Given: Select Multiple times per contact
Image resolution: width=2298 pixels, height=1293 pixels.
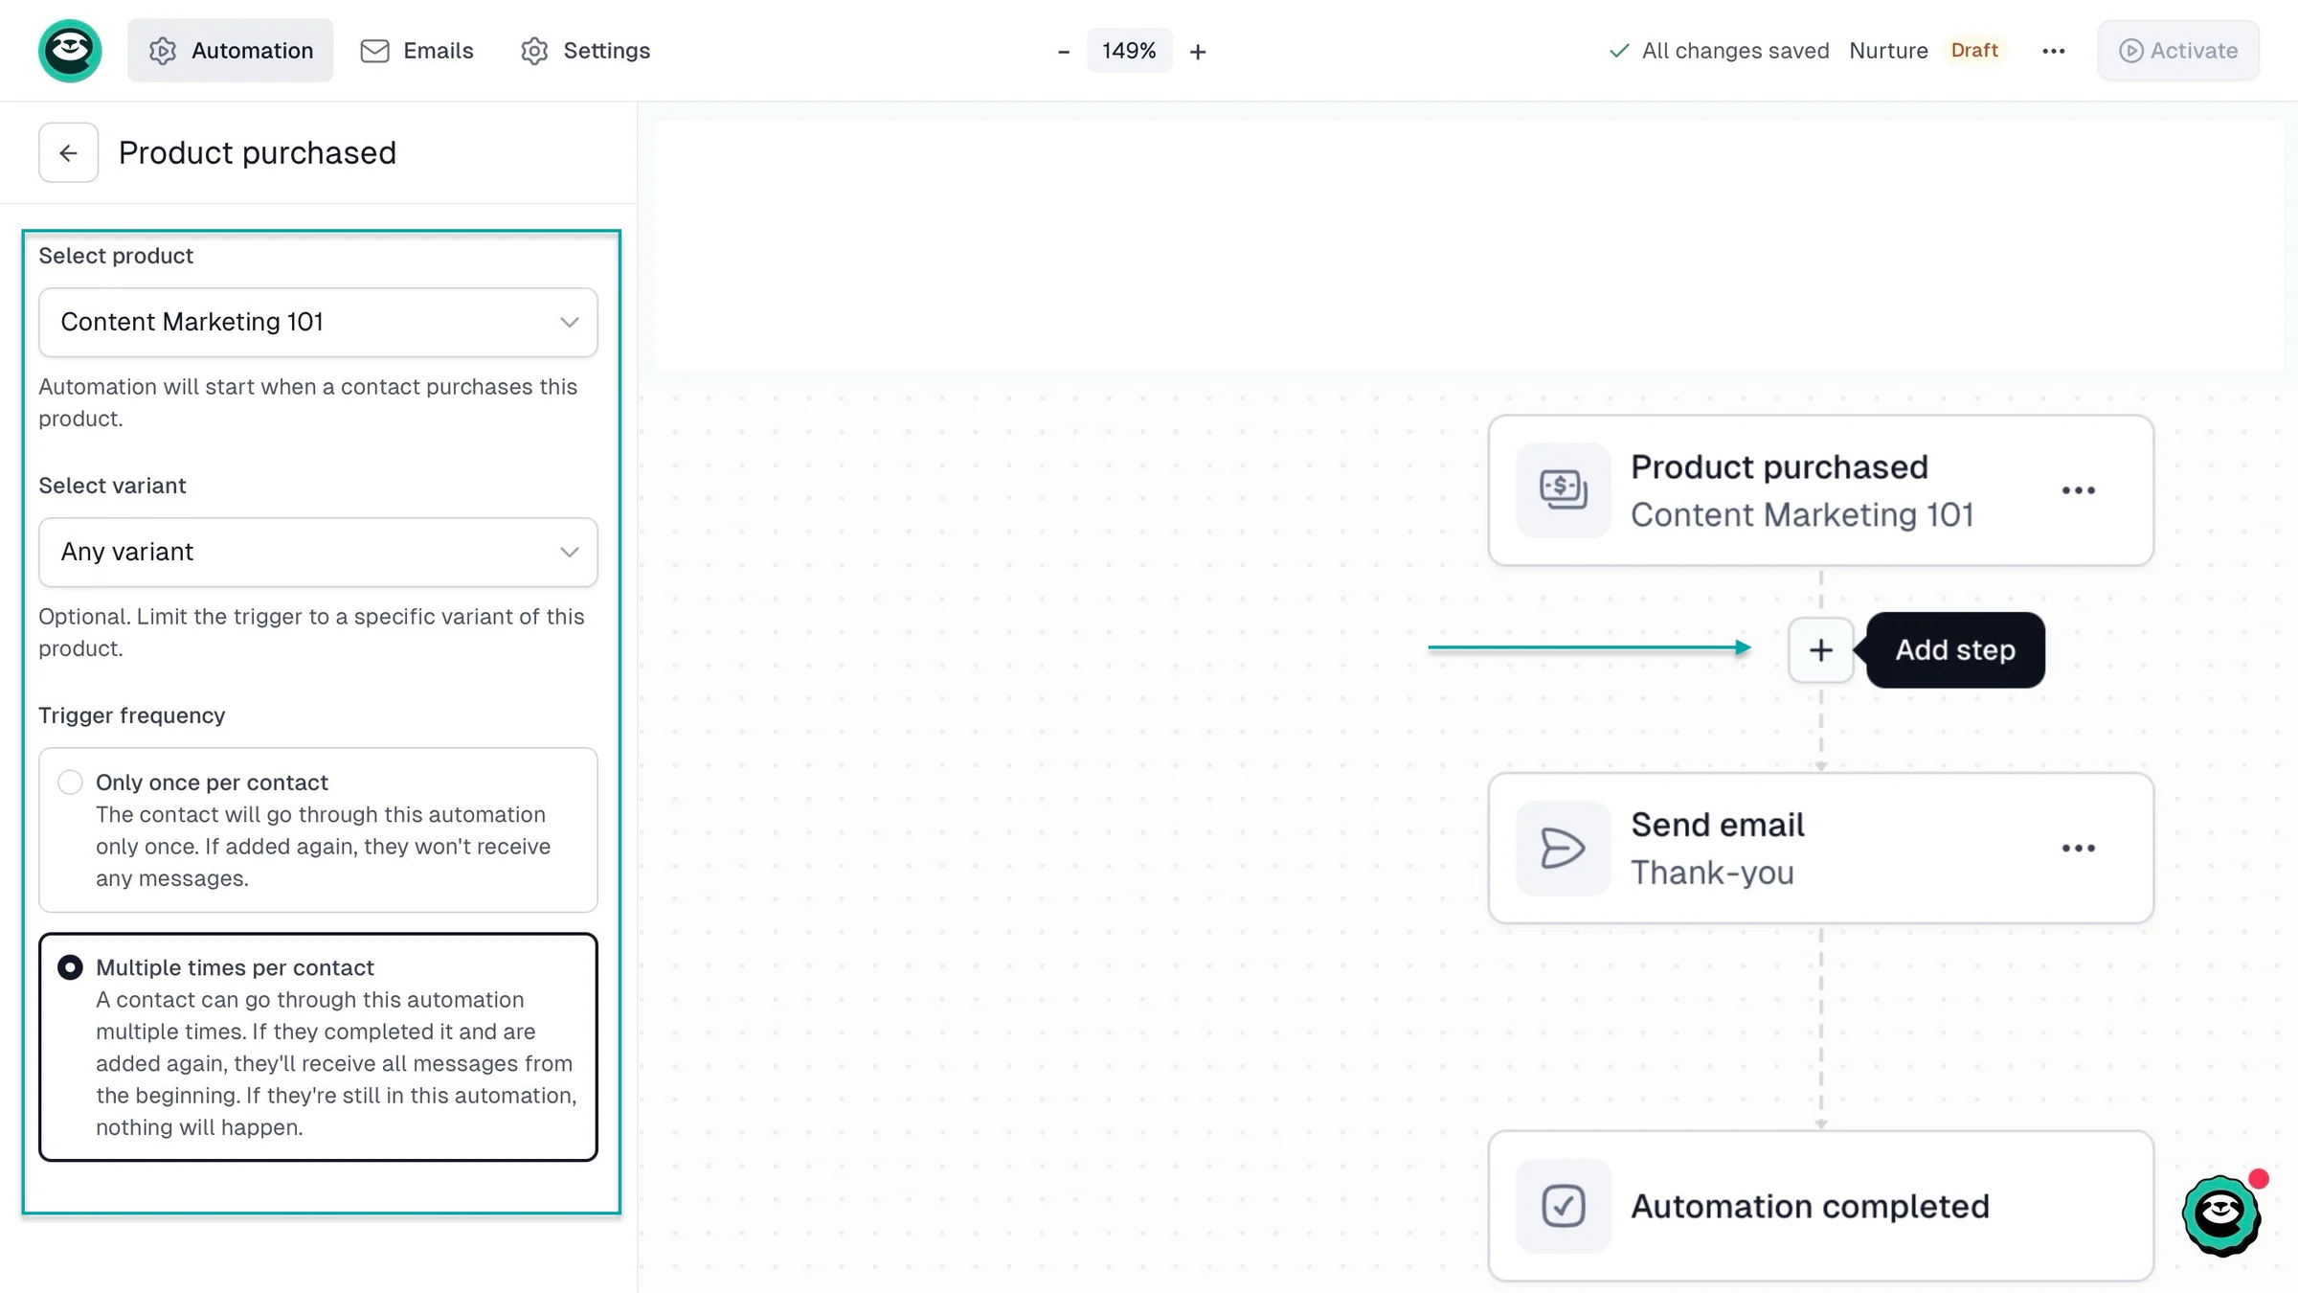Looking at the screenshot, I should tap(318, 1047).
